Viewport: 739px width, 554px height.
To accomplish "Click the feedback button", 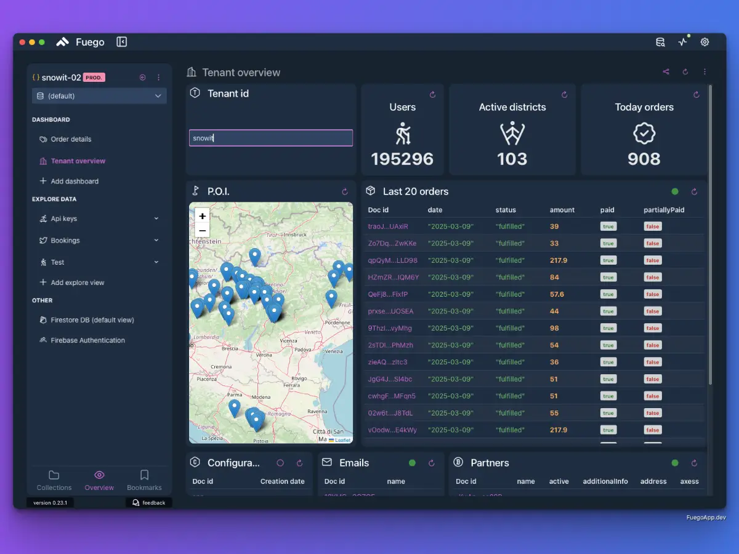I will [x=149, y=503].
